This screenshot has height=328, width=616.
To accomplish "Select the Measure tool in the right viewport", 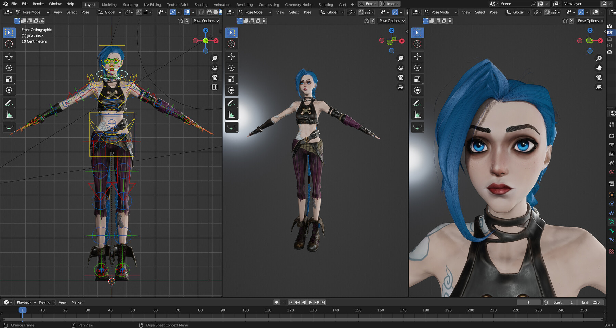I will (x=418, y=115).
